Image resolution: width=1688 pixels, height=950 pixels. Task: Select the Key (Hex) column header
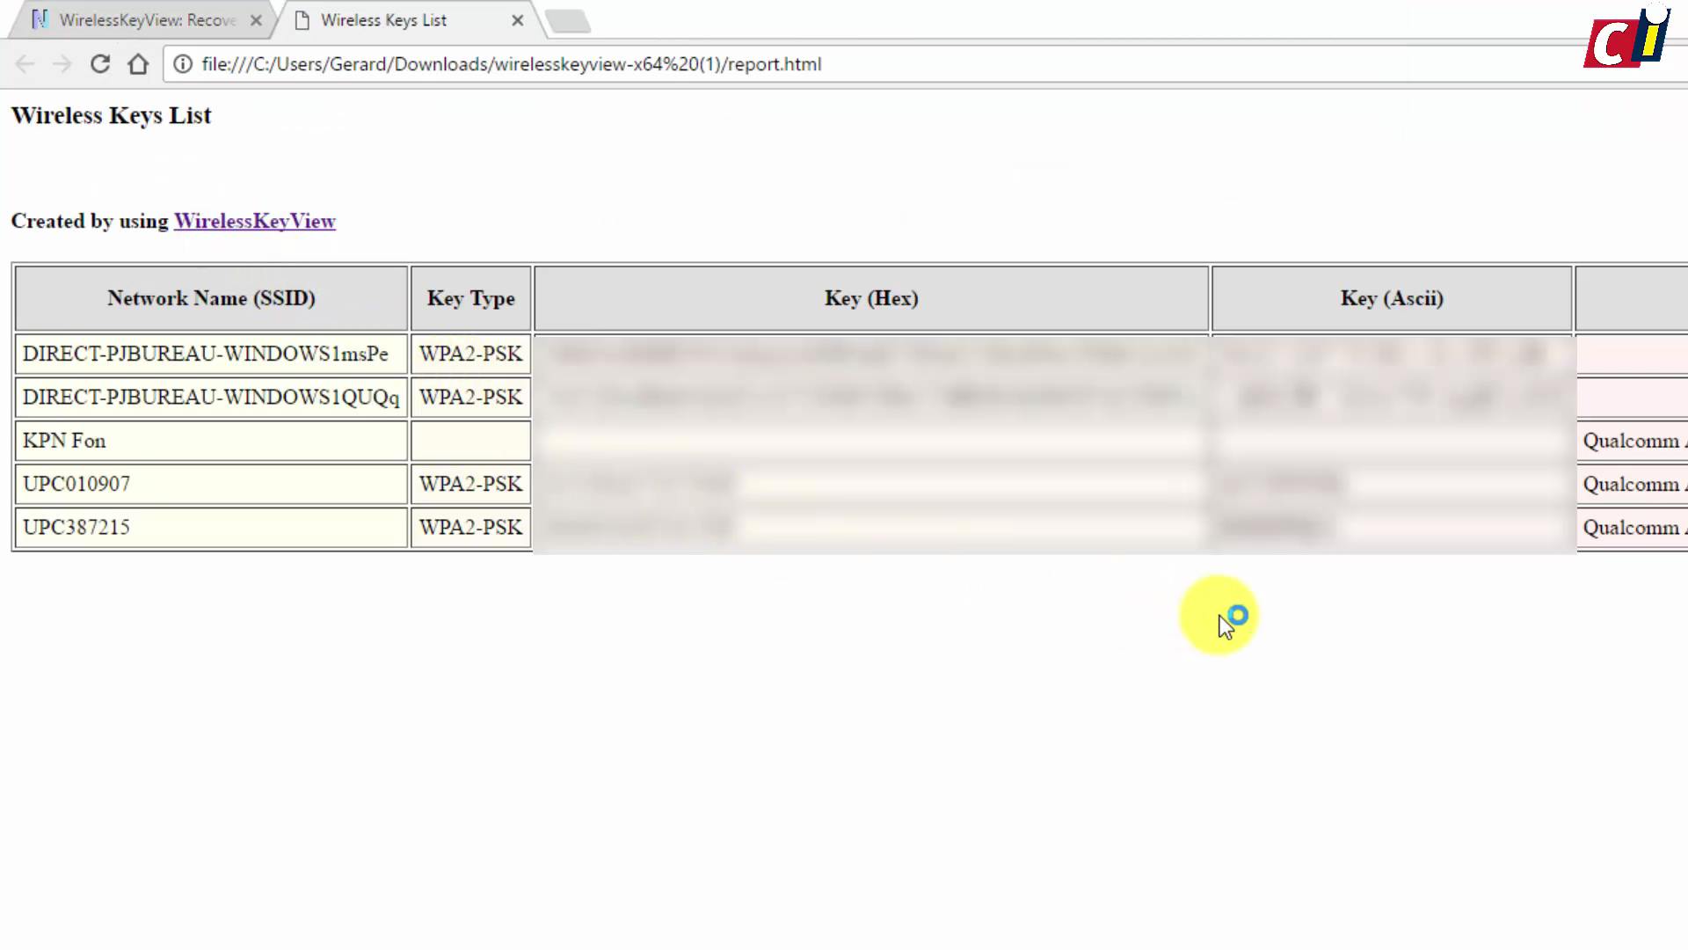[x=870, y=298]
